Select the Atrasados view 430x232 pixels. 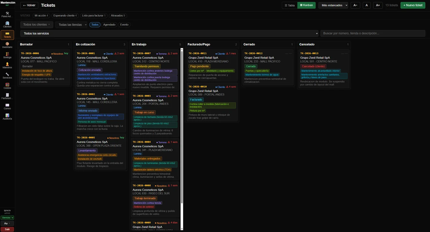[118, 16]
